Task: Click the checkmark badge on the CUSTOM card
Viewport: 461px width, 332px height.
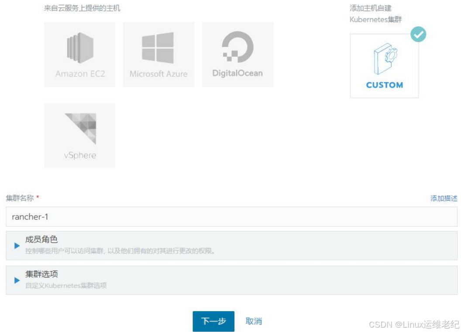Action: coord(418,34)
